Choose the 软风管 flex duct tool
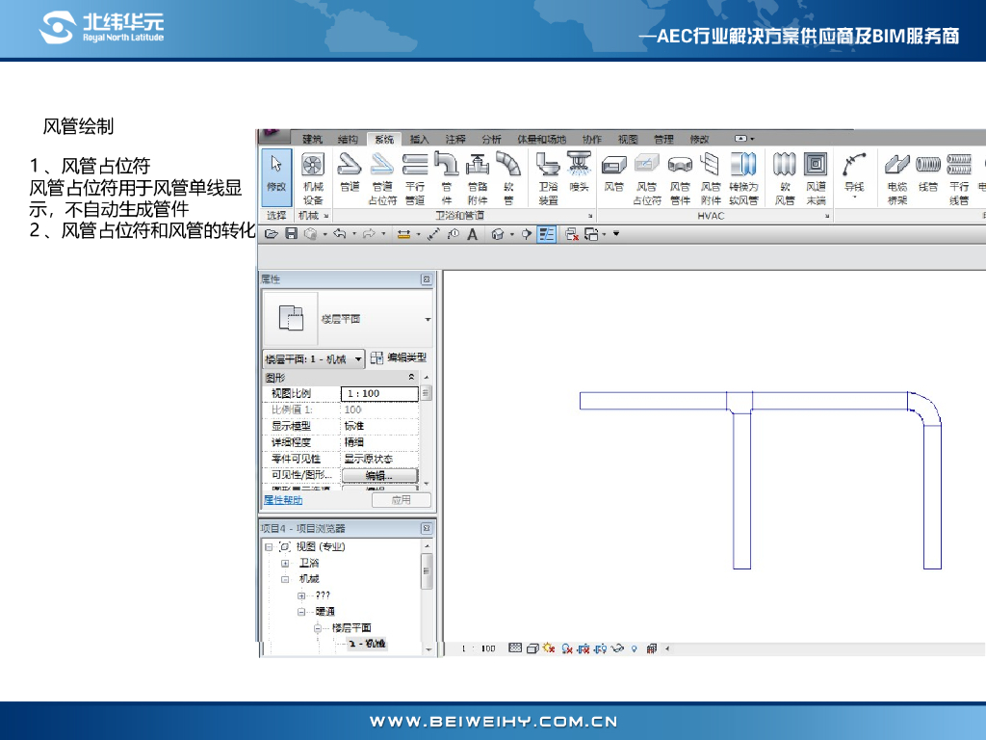 click(785, 174)
